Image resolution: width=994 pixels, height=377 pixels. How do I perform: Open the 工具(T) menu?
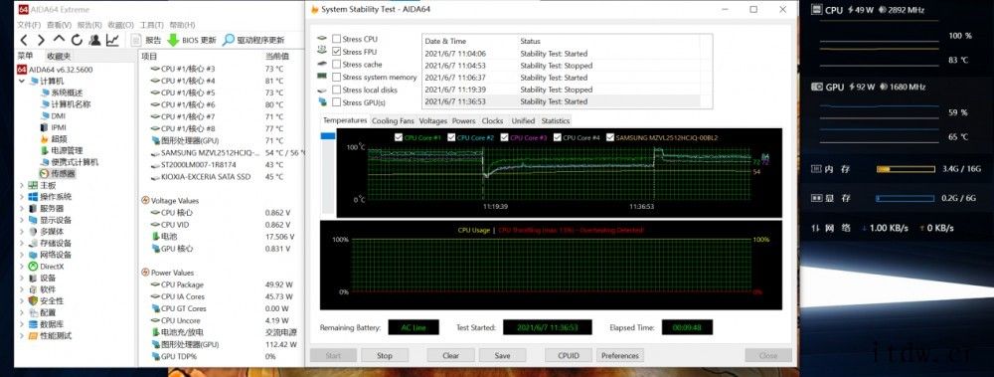click(x=151, y=25)
